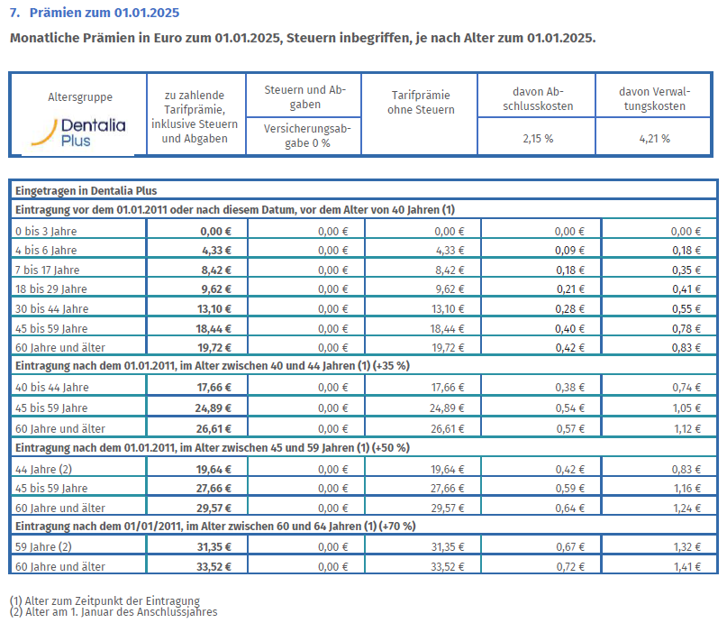Click footnote '(2) Alter am 1. Januar des Anschlussjahres'
The width and height of the screenshot is (727, 623).
click(114, 612)
